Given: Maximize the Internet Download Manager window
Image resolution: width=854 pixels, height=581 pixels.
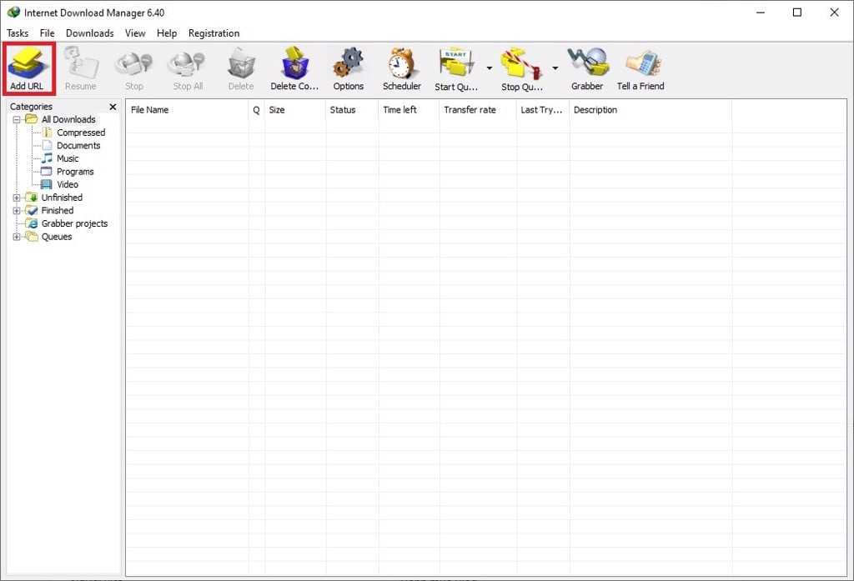Looking at the screenshot, I should tap(797, 13).
